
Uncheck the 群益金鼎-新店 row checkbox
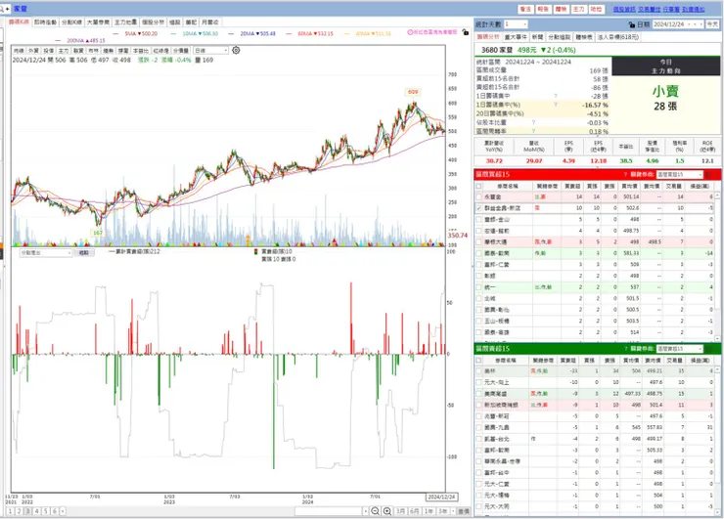point(478,208)
